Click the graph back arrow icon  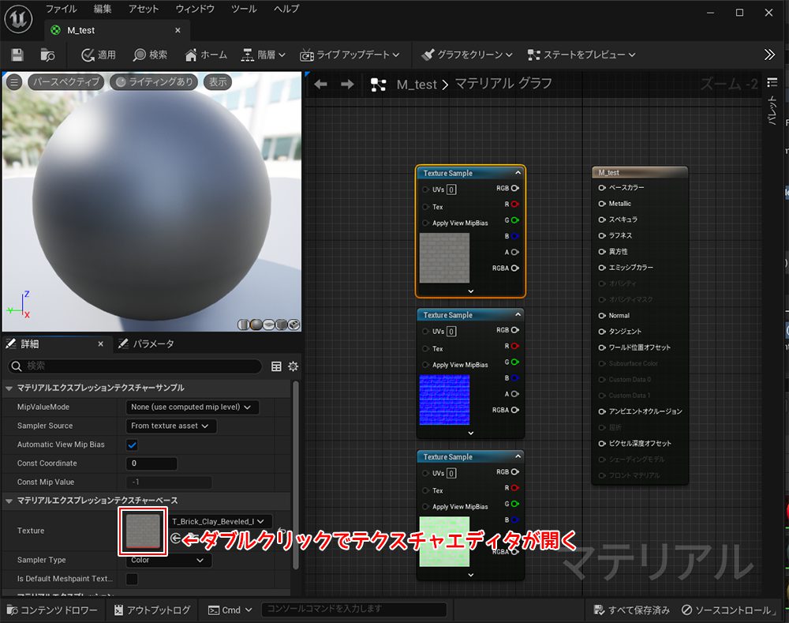[321, 84]
